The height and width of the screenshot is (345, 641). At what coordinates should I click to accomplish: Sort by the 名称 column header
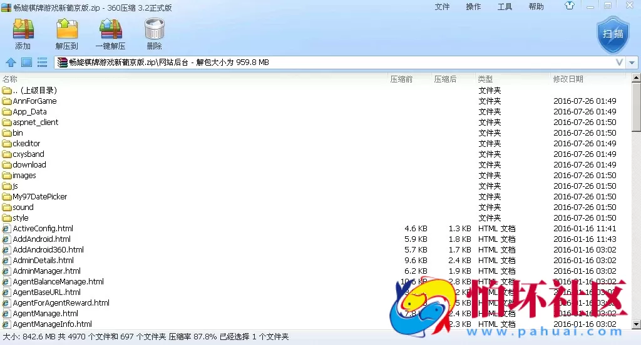click(x=10, y=79)
